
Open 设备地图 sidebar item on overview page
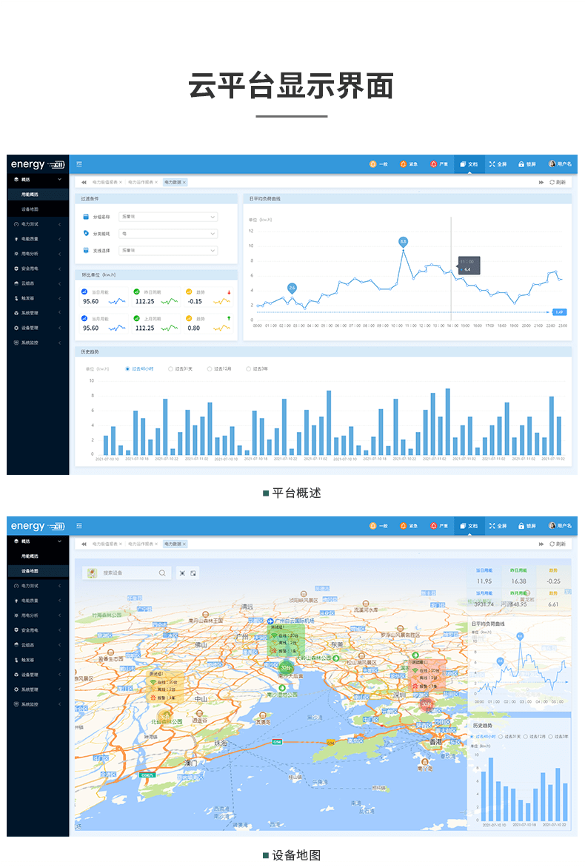[x=30, y=209]
